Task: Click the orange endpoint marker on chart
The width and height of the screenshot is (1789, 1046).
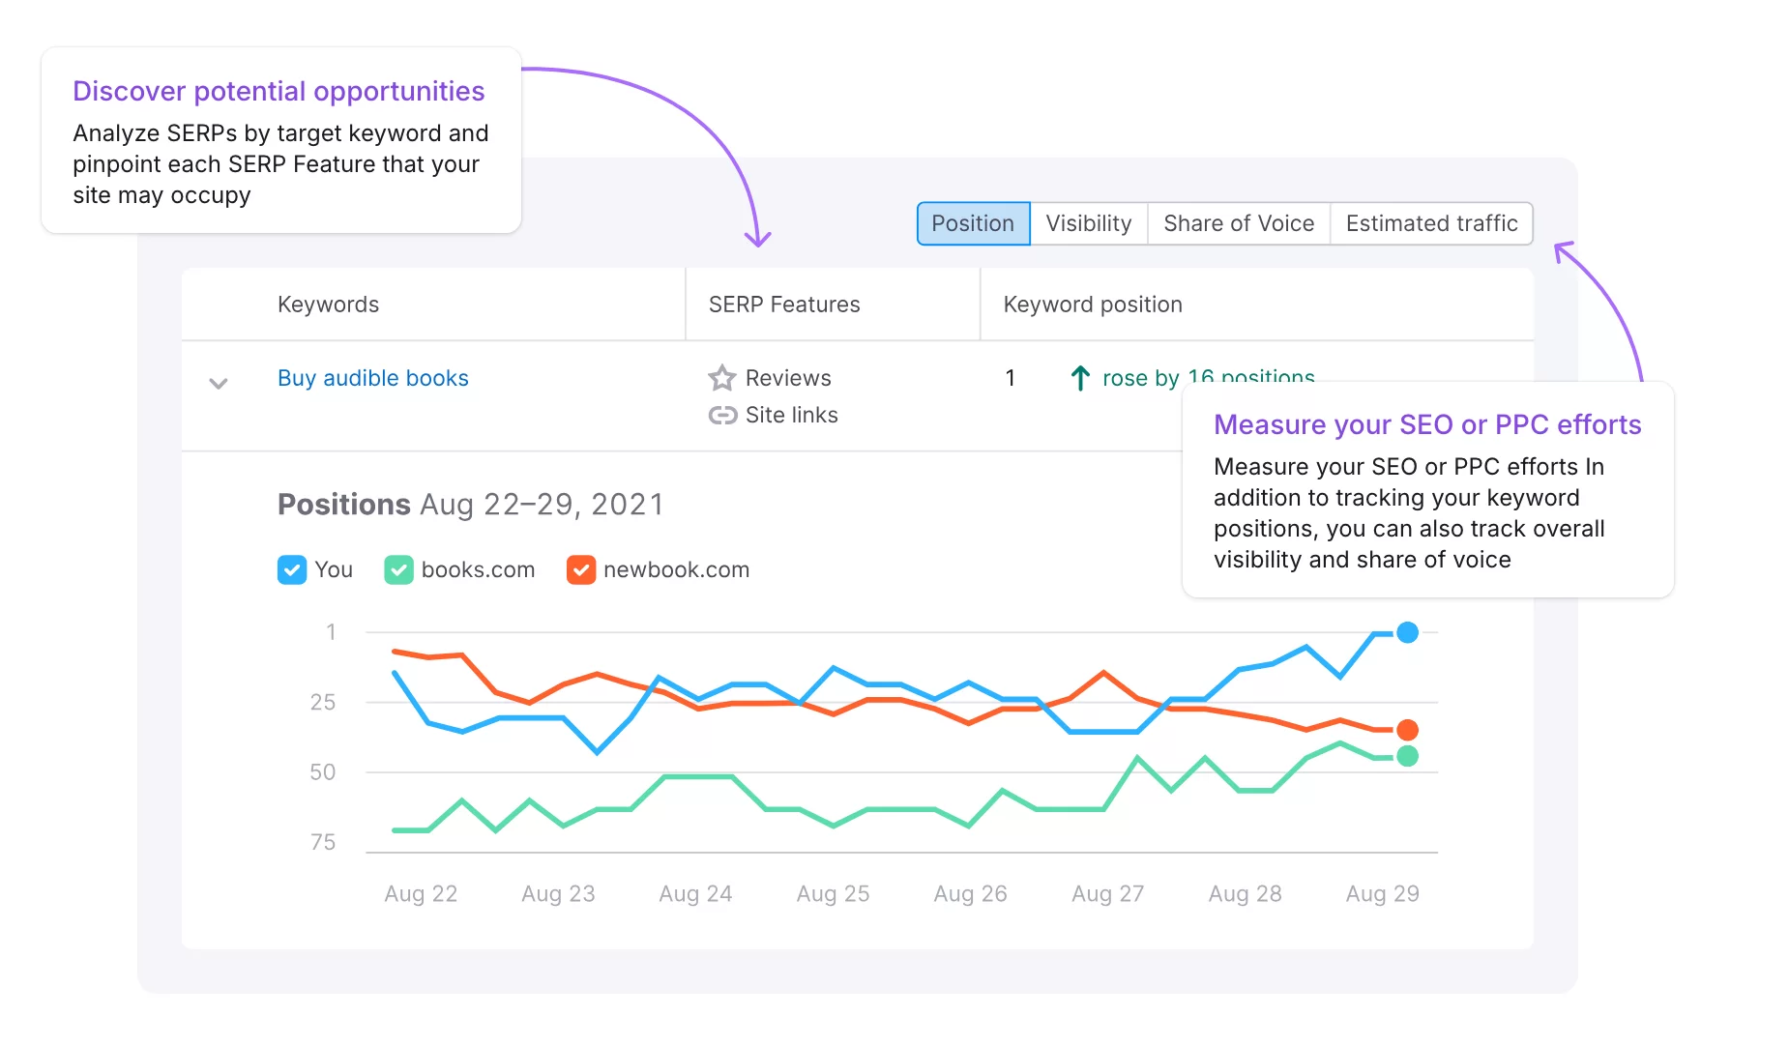Action: (x=1407, y=730)
